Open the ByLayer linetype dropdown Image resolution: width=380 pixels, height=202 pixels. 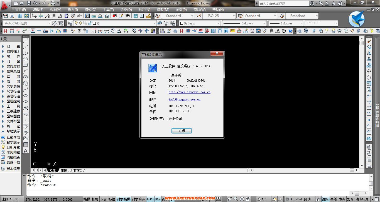pos(244,23)
